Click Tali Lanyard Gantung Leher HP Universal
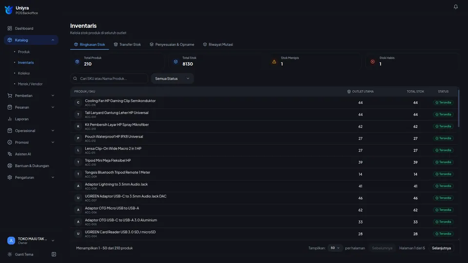Viewport: 468px width, 263px height. tap(117, 113)
